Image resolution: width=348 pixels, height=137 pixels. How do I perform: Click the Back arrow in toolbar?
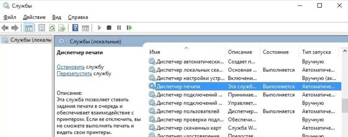pyautogui.click(x=5, y=28)
